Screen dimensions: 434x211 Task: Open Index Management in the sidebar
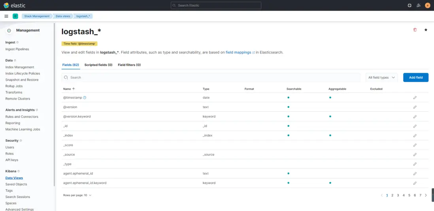pyautogui.click(x=20, y=67)
